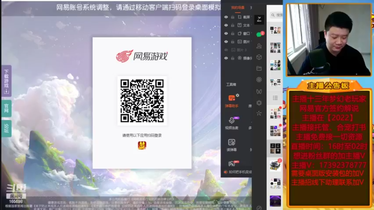The width and height of the screenshot is (374, 210).
Task: Open the PK tool
Action: coord(232,164)
